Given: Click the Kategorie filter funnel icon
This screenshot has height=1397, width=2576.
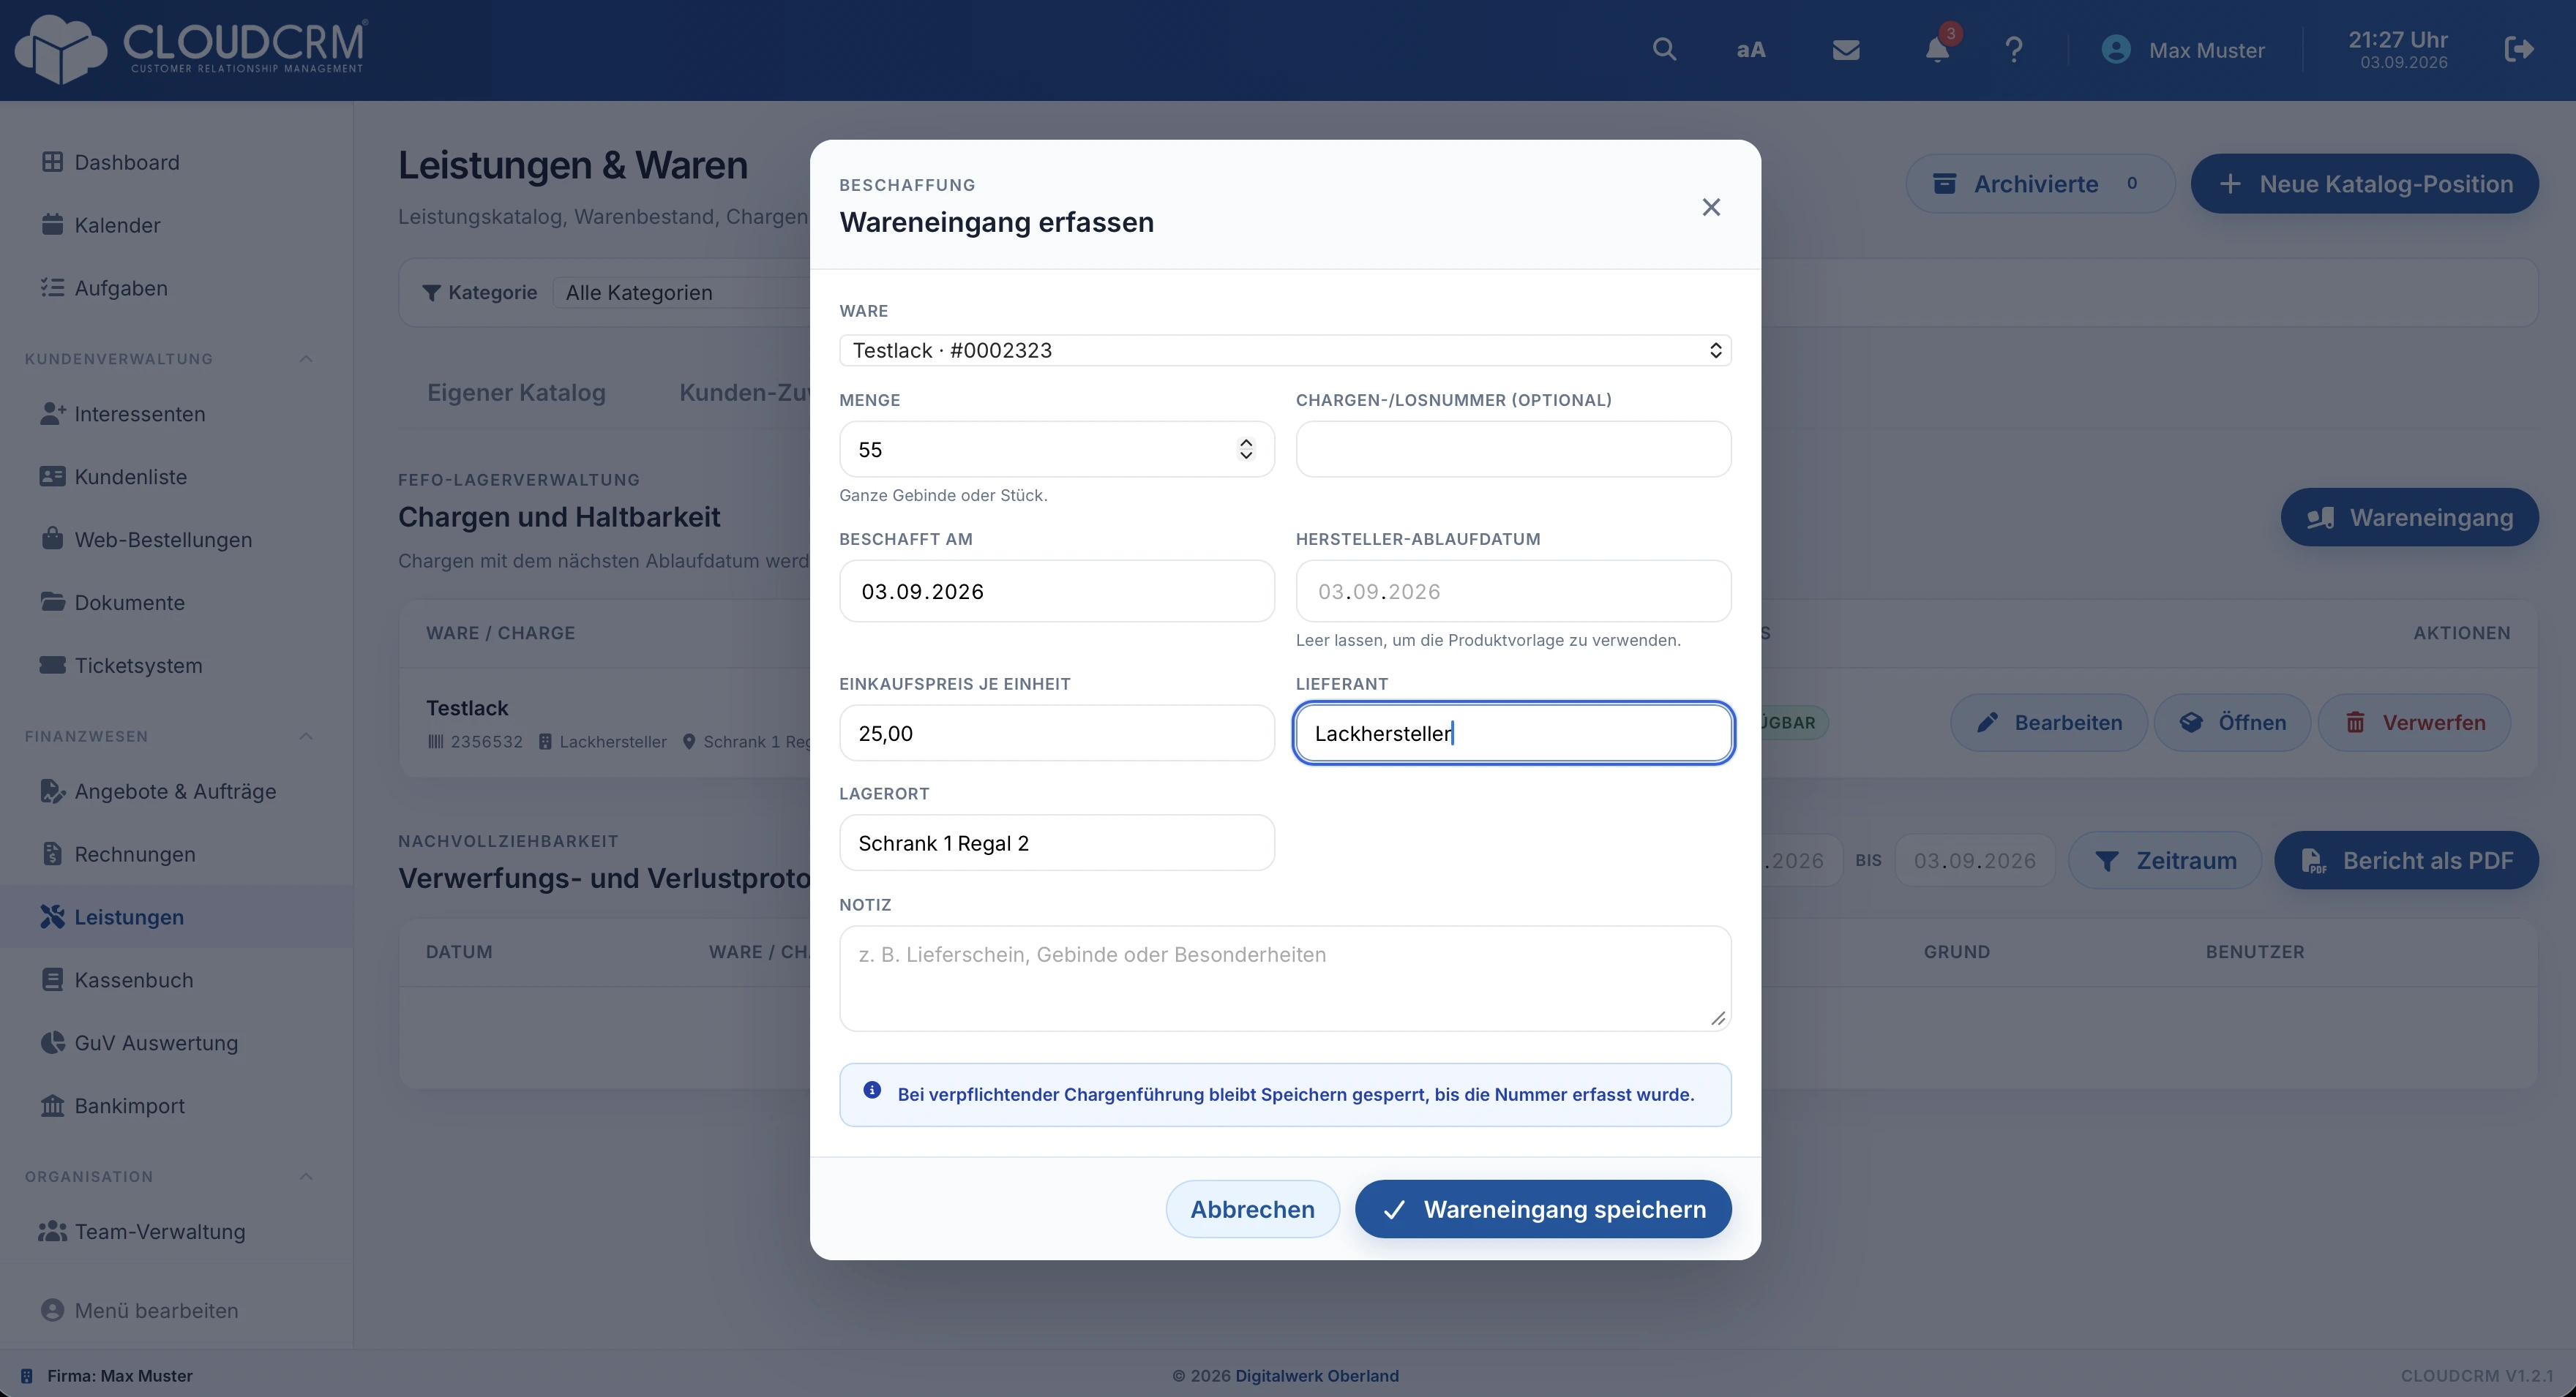Looking at the screenshot, I should click(431, 293).
